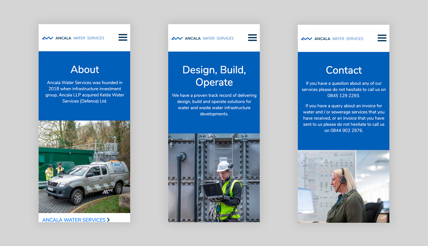428x246 pixels.
Task: Click the wave logo icon on Design screen
Action: tap(177, 38)
